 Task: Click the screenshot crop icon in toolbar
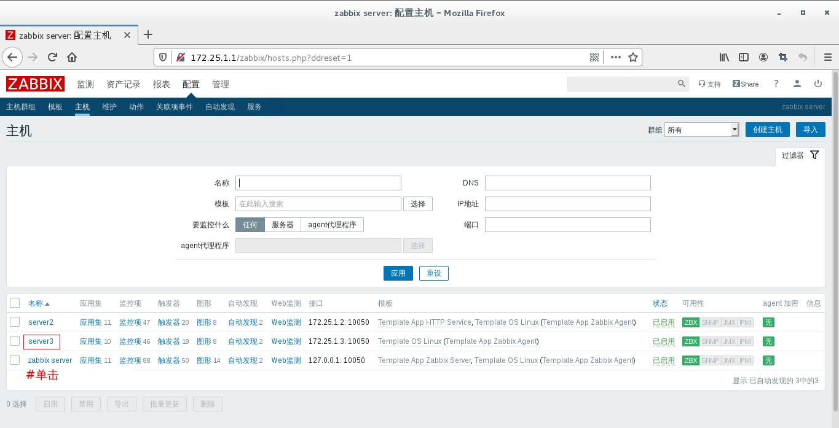point(782,57)
